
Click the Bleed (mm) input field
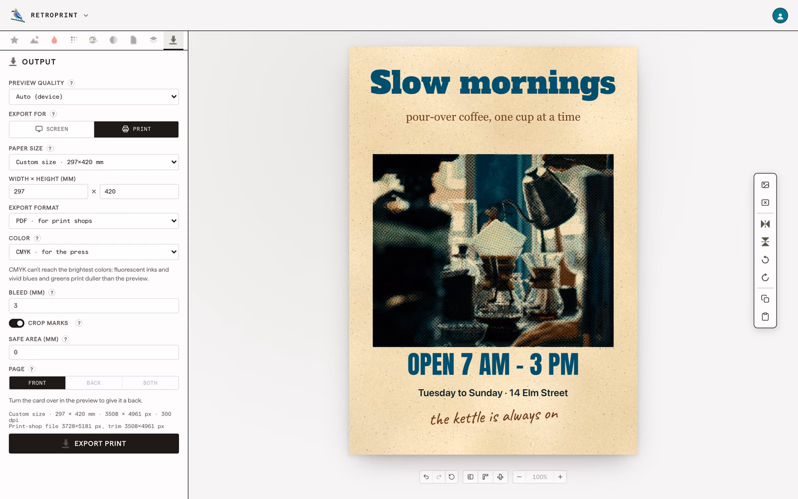pos(94,306)
